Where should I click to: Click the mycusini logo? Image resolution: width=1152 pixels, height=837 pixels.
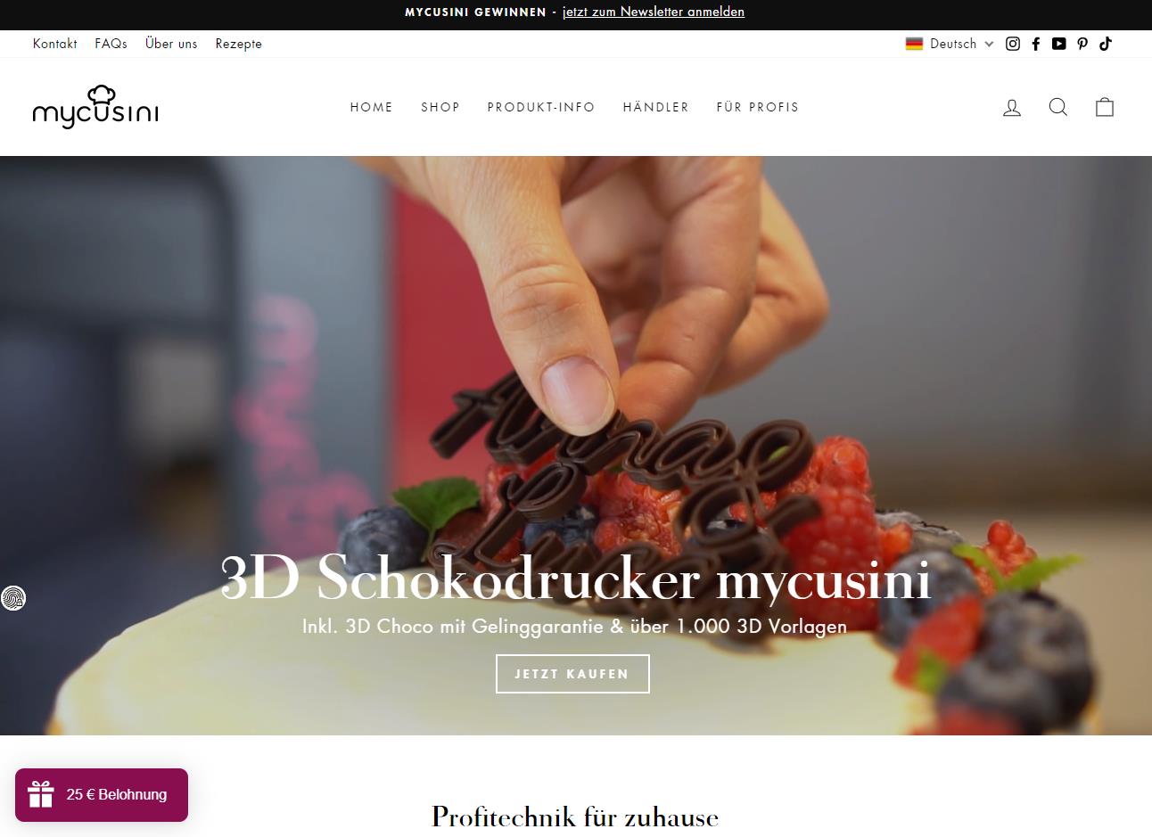click(95, 107)
